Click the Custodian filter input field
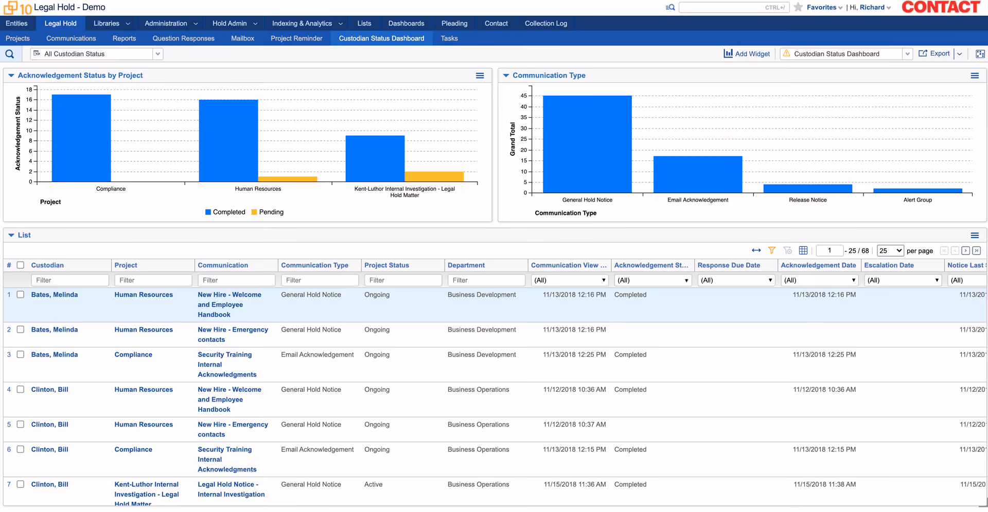This screenshot has width=988, height=512. (x=70, y=280)
